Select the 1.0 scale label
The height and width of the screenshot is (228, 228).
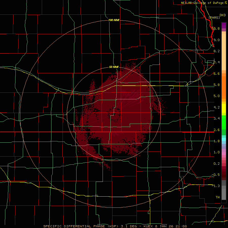point(217,152)
